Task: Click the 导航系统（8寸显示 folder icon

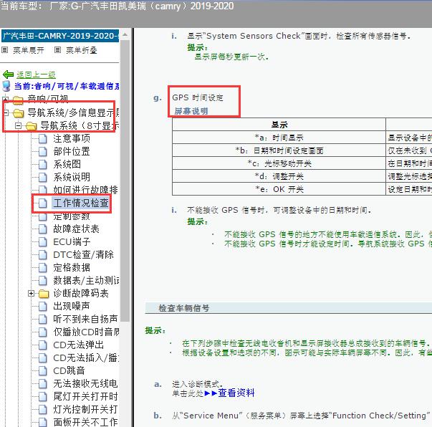Action: click(31, 126)
